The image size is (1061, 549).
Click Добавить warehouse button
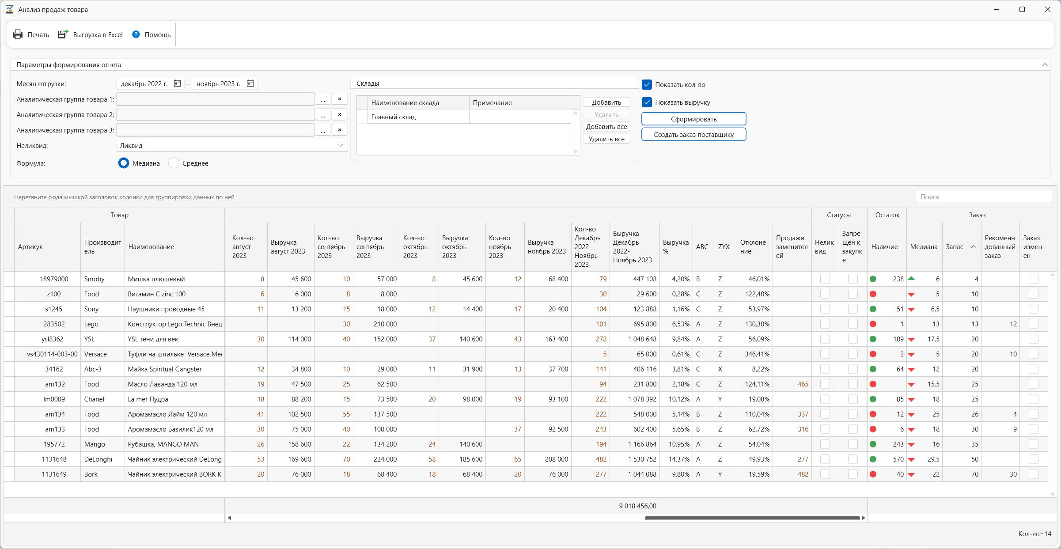click(606, 102)
